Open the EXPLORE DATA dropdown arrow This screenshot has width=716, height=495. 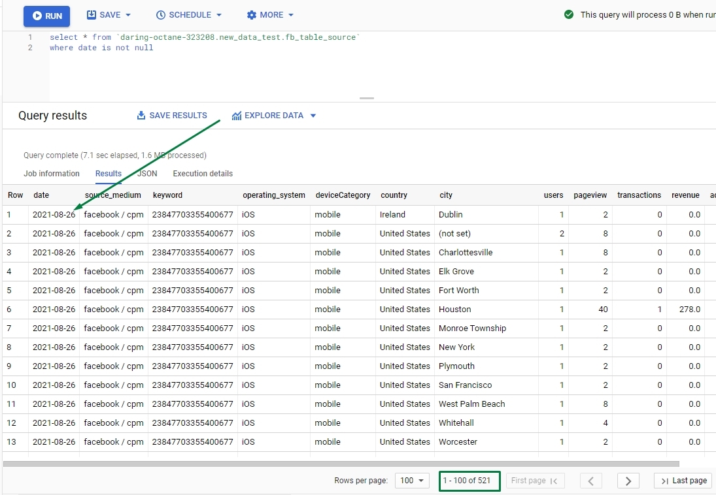[313, 116]
